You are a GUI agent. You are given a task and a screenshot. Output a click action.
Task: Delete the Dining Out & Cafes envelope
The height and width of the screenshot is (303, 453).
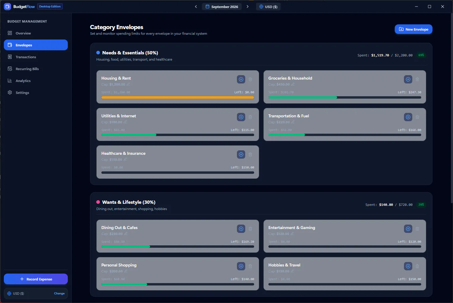coord(250,229)
